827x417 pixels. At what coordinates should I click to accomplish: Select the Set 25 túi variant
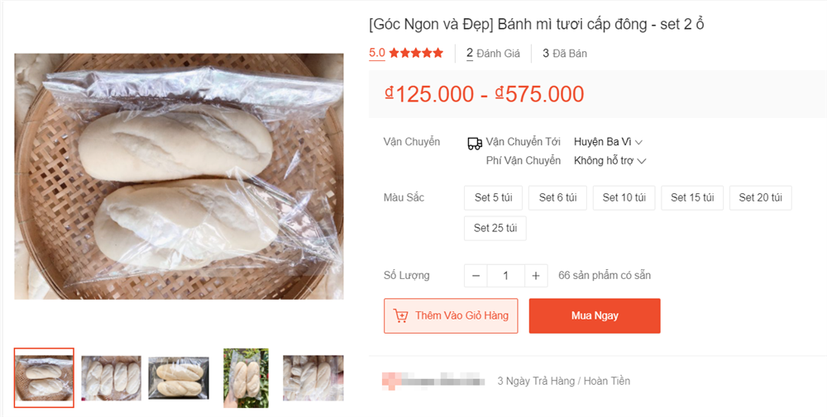click(495, 228)
